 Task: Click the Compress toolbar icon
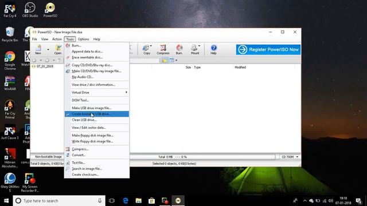[163, 50]
